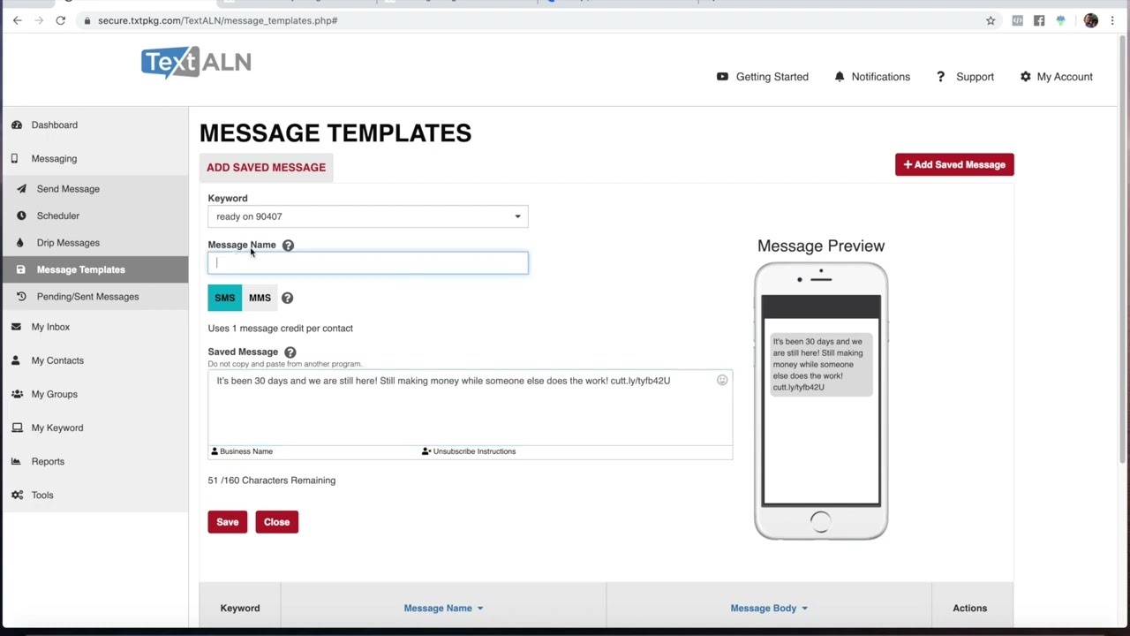Screen dimensions: 1130x636
Task: Click the My Keyword laptop icon
Action: click(x=17, y=428)
